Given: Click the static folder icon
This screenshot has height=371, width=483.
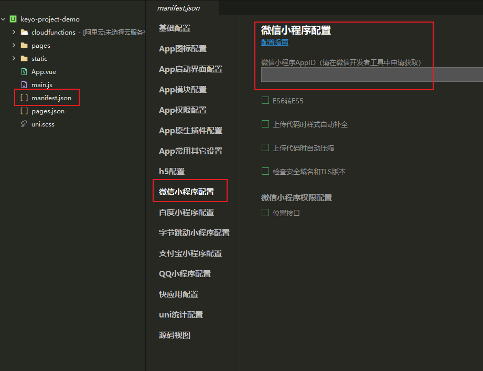Looking at the screenshot, I should tap(24, 59).
